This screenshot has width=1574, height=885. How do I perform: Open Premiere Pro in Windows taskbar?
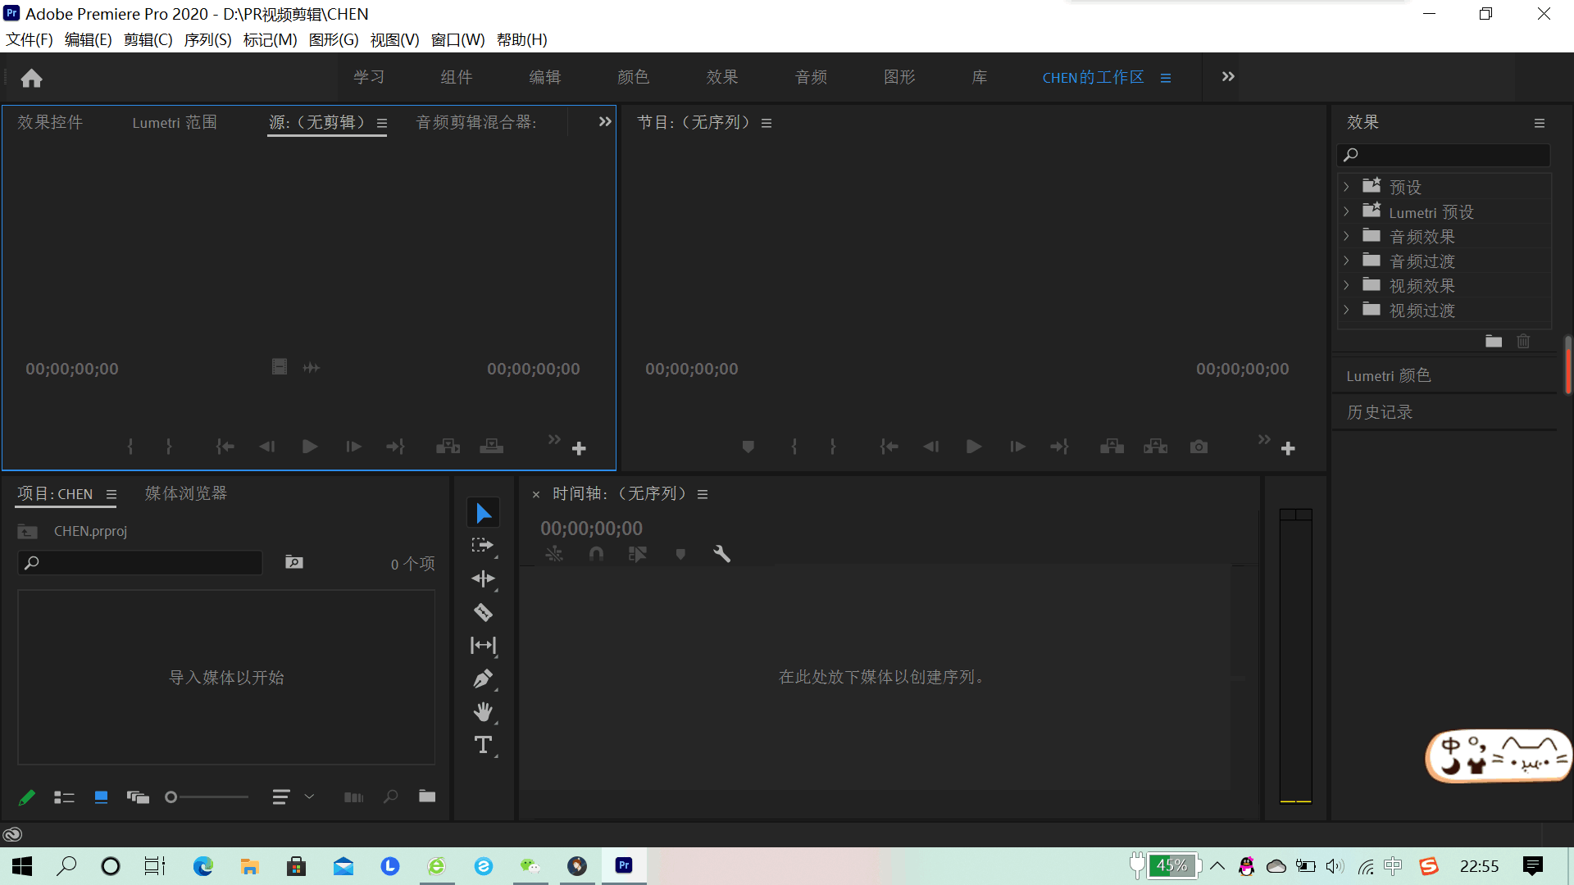(x=624, y=865)
